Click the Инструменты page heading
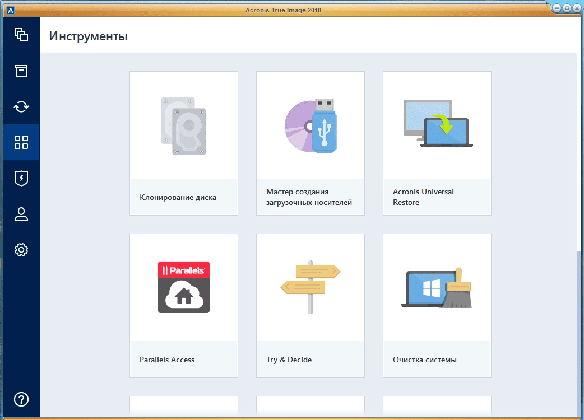This screenshot has height=420, width=584. click(x=88, y=36)
